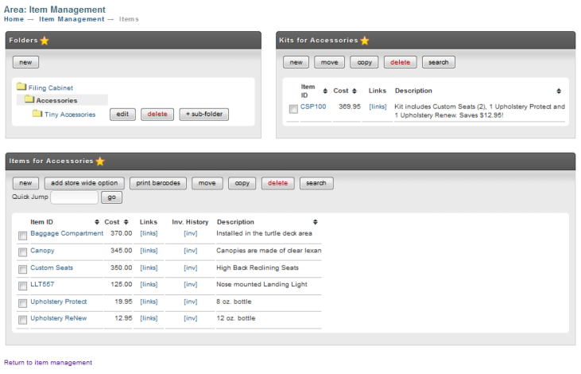Open the Filing Cabinet folder icon

point(21,87)
